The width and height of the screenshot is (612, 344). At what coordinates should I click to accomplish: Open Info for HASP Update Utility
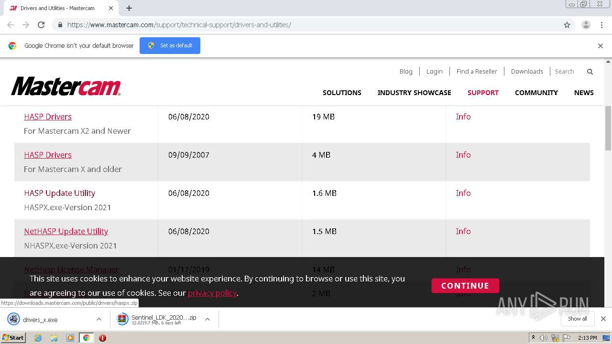[x=463, y=193]
